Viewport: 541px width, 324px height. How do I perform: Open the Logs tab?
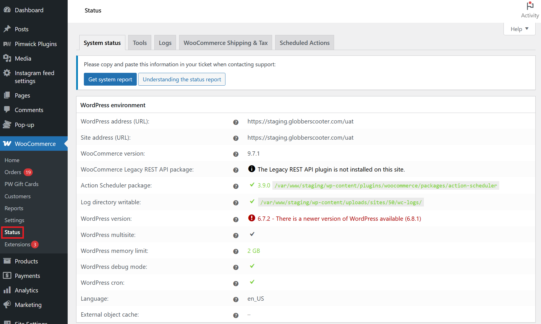click(165, 43)
